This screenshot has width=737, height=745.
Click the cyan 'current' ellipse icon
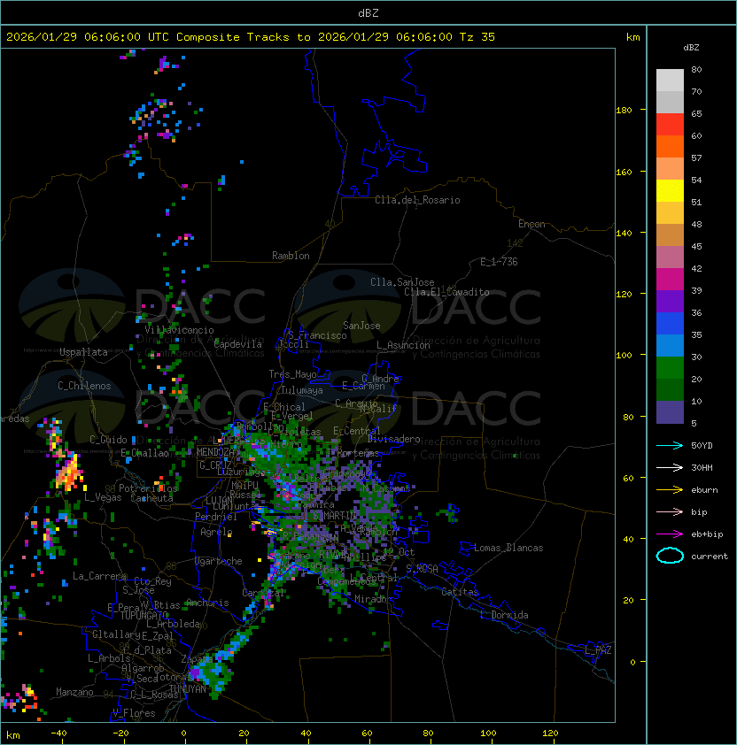click(670, 556)
